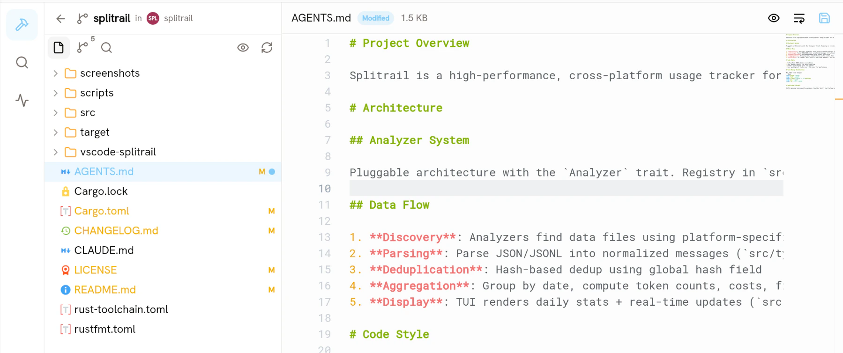Place cursor on Data Flow heading

click(x=389, y=205)
